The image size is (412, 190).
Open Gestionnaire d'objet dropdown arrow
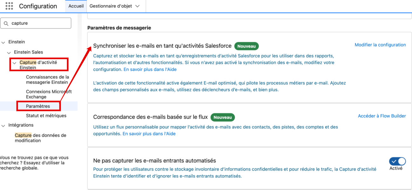point(137,6)
